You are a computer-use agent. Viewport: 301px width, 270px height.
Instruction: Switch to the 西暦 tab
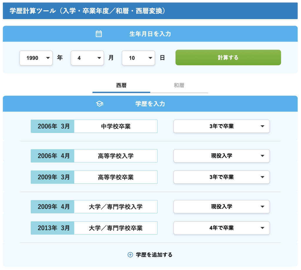coord(121,86)
